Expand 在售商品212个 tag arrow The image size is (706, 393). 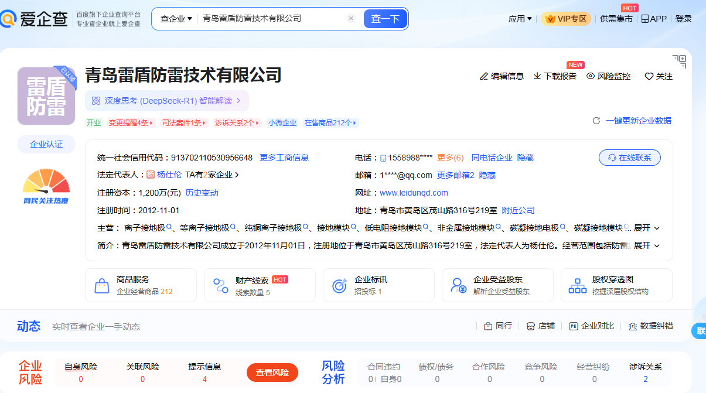coord(355,123)
